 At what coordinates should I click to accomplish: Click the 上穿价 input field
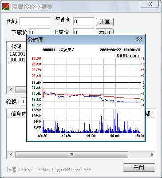pos(83,32)
